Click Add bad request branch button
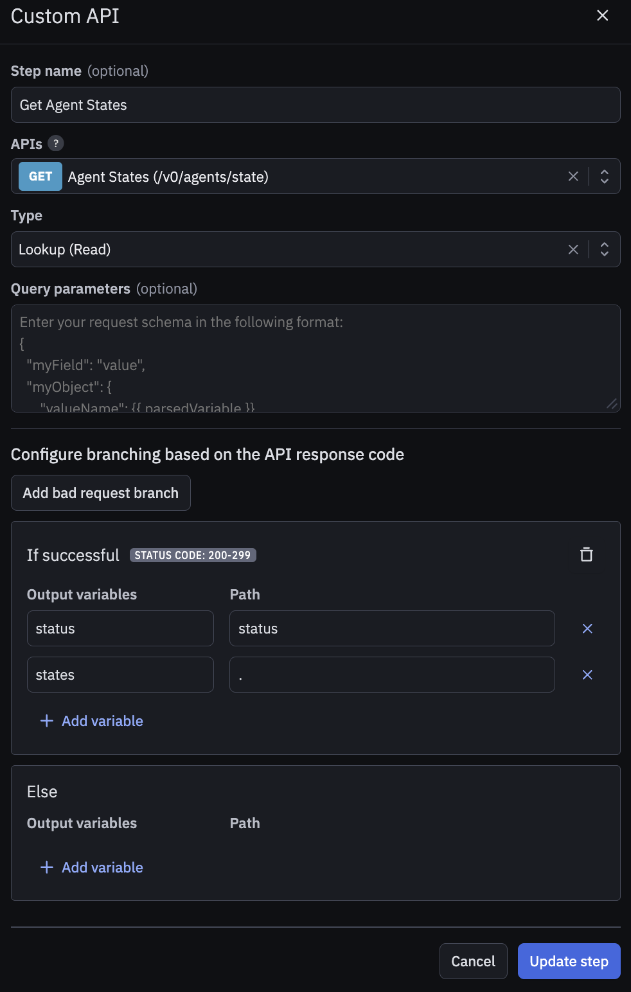This screenshot has height=992, width=631. tap(101, 493)
